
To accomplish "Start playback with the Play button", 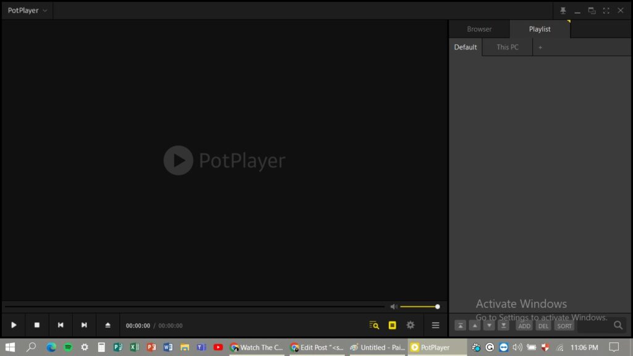I will click(14, 325).
